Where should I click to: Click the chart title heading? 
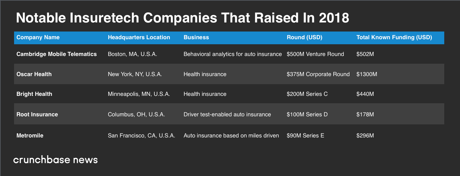[182, 18]
